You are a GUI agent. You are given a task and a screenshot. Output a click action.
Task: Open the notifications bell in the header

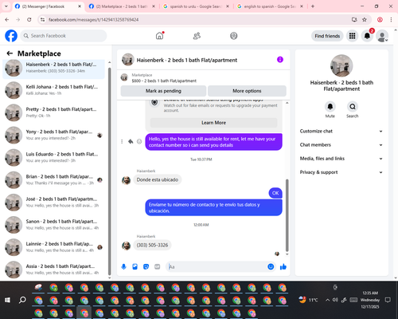(x=367, y=36)
